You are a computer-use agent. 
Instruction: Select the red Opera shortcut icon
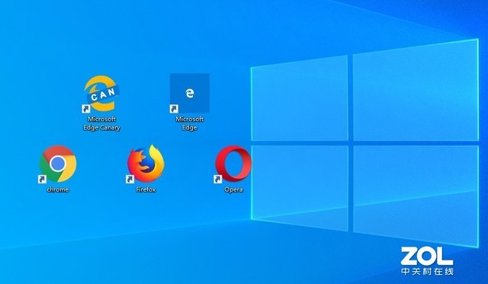pyautogui.click(x=233, y=164)
